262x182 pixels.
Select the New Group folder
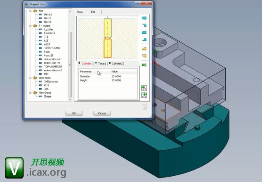(x=45, y=93)
